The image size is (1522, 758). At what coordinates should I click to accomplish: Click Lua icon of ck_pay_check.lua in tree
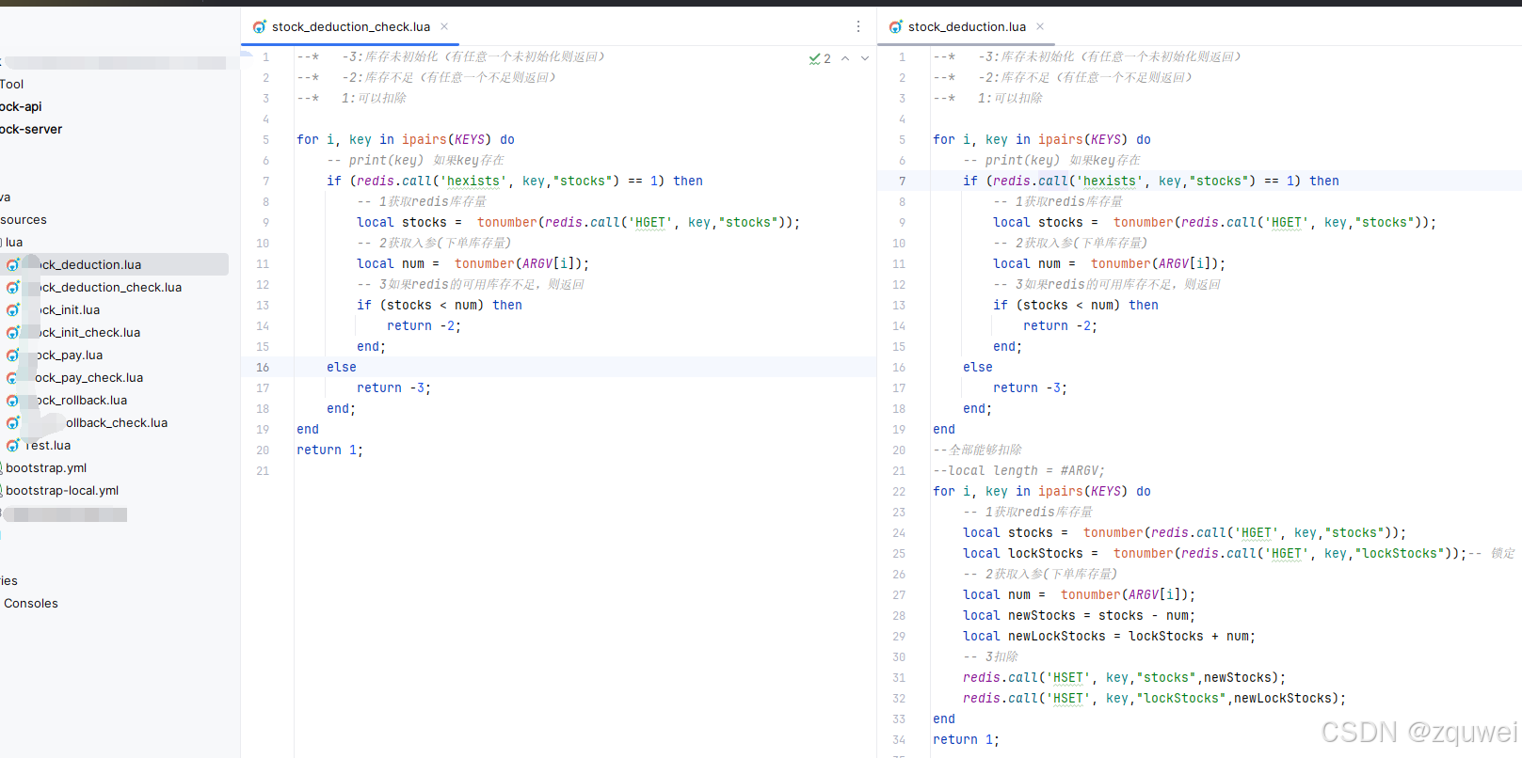pyautogui.click(x=13, y=378)
